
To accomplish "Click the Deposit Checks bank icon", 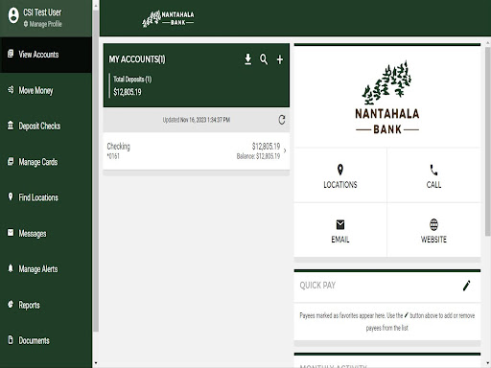I will [11, 126].
